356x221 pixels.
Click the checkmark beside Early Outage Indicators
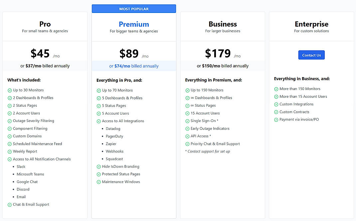click(x=187, y=128)
